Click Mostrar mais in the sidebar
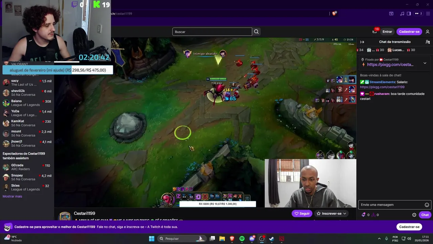Image resolution: width=433 pixels, height=244 pixels. (x=12, y=196)
